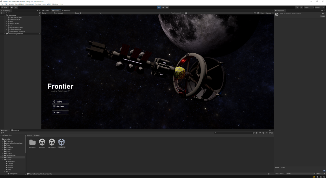Select InputEventSystem in the Hierarchy
The image size is (326, 178).
16,27
